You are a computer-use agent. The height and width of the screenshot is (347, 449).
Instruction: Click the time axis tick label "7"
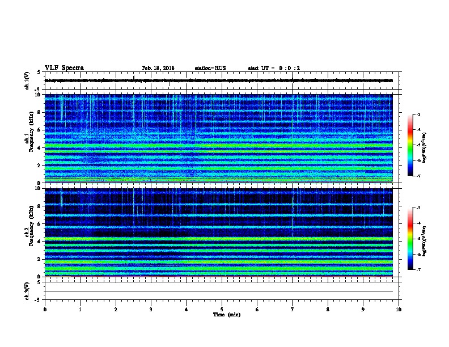(293, 310)
